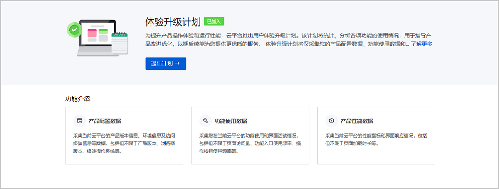This screenshot has height=189, width=499.
Task: Click the arrow inside the 退出计划 button
Action: point(178,63)
